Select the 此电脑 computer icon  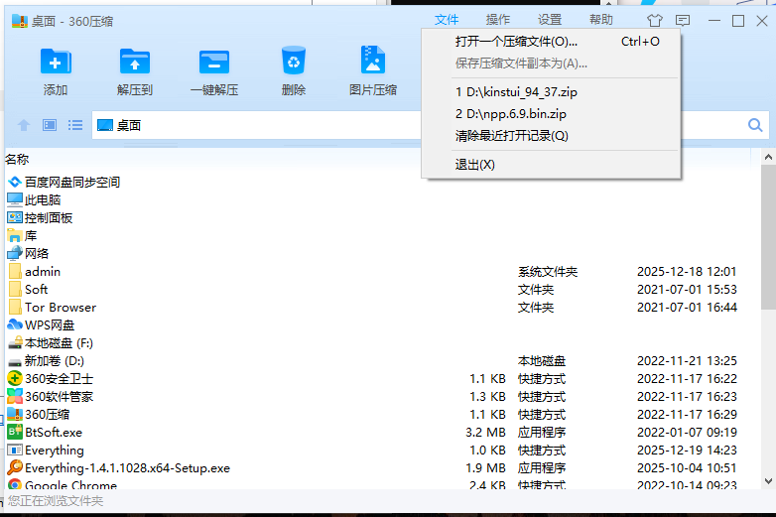15,199
